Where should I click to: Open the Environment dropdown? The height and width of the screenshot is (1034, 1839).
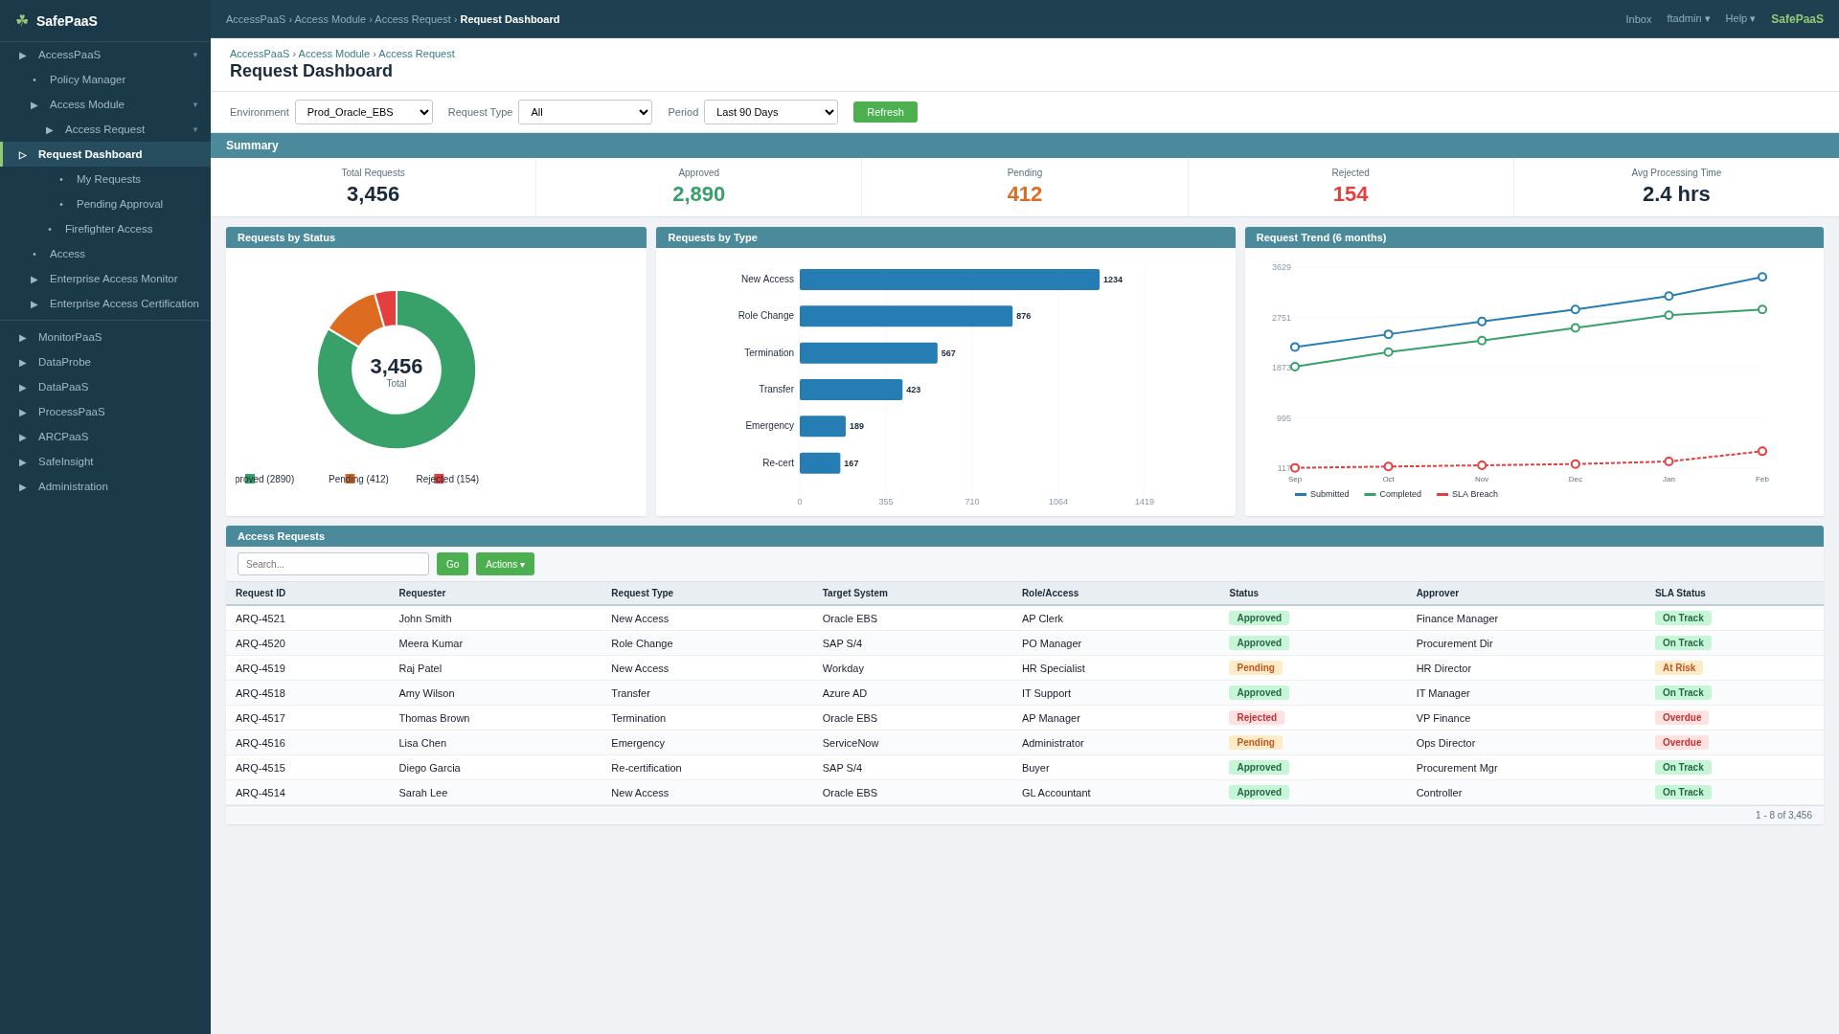click(363, 113)
